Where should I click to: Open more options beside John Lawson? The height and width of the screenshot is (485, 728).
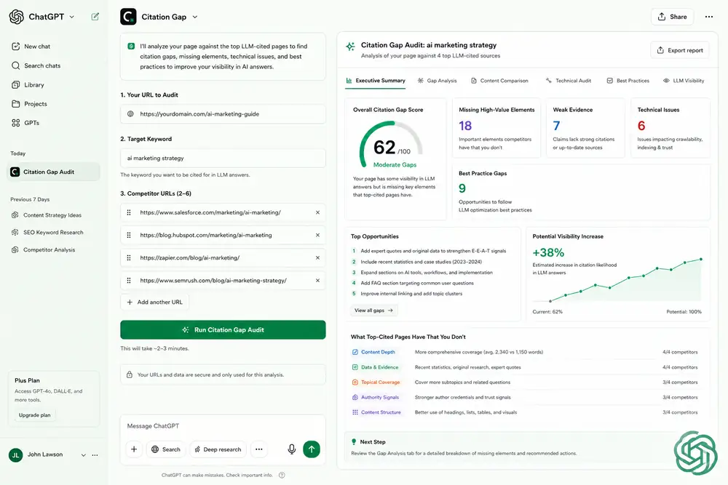[95, 455]
